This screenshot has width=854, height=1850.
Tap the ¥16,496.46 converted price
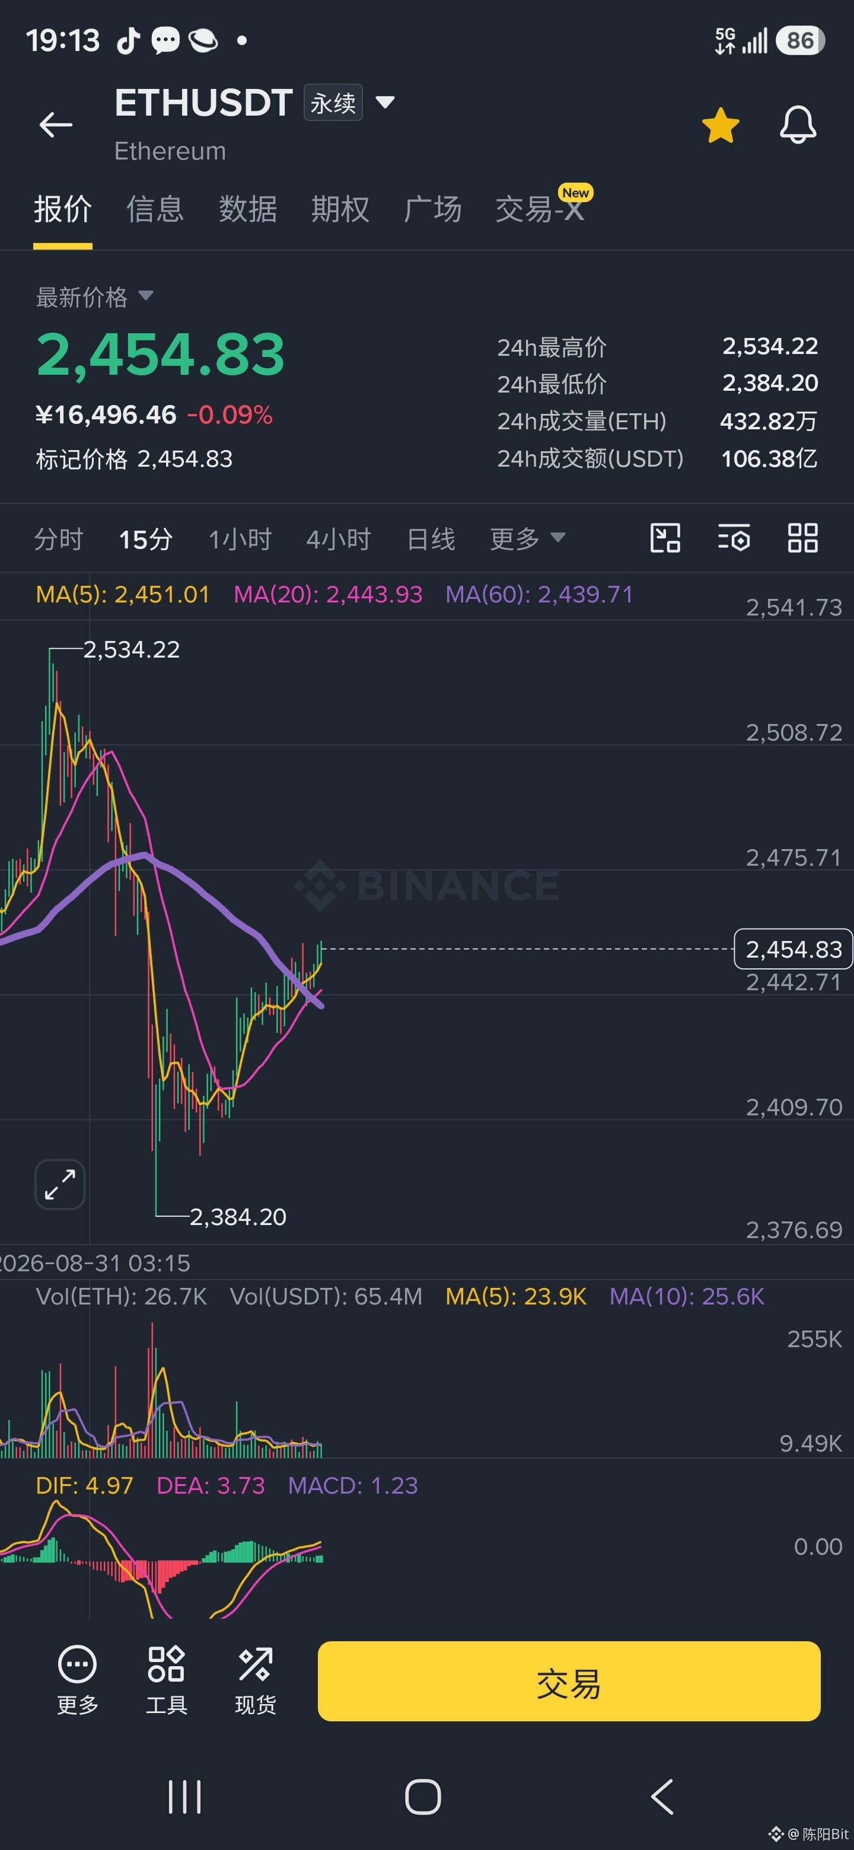point(106,415)
